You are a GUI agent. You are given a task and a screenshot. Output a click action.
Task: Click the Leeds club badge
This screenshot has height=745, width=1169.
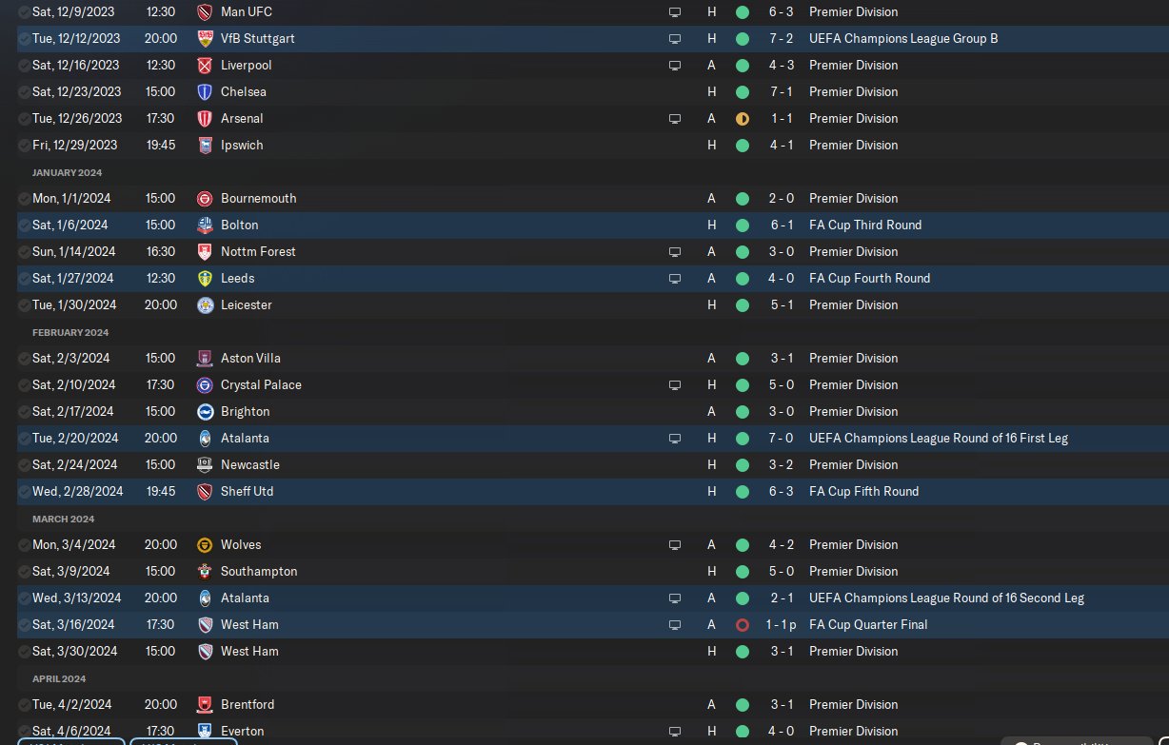[205, 279]
